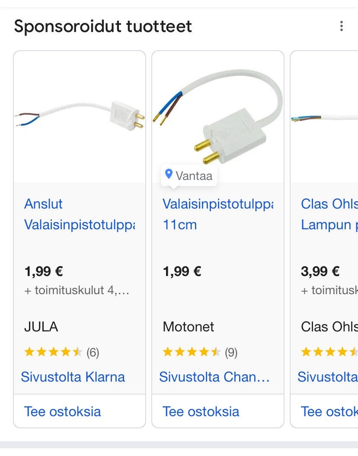Open the Clas Ohlson product image
Image resolution: width=358 pixels, height=456 pixels.
pos(324,117)
